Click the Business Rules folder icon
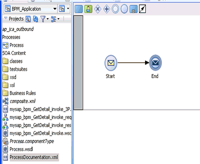 (5, 93)
